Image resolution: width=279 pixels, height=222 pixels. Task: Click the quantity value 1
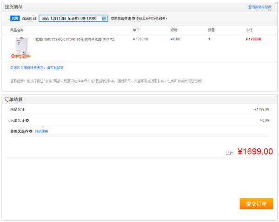point(209,39)
